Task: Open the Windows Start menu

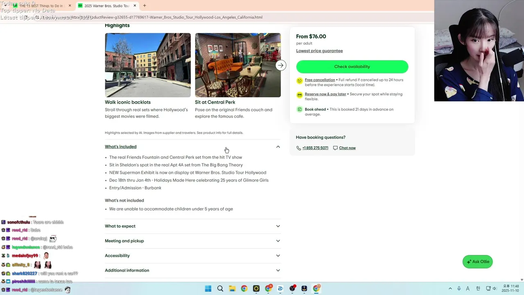Action: (x=208, y=288)
